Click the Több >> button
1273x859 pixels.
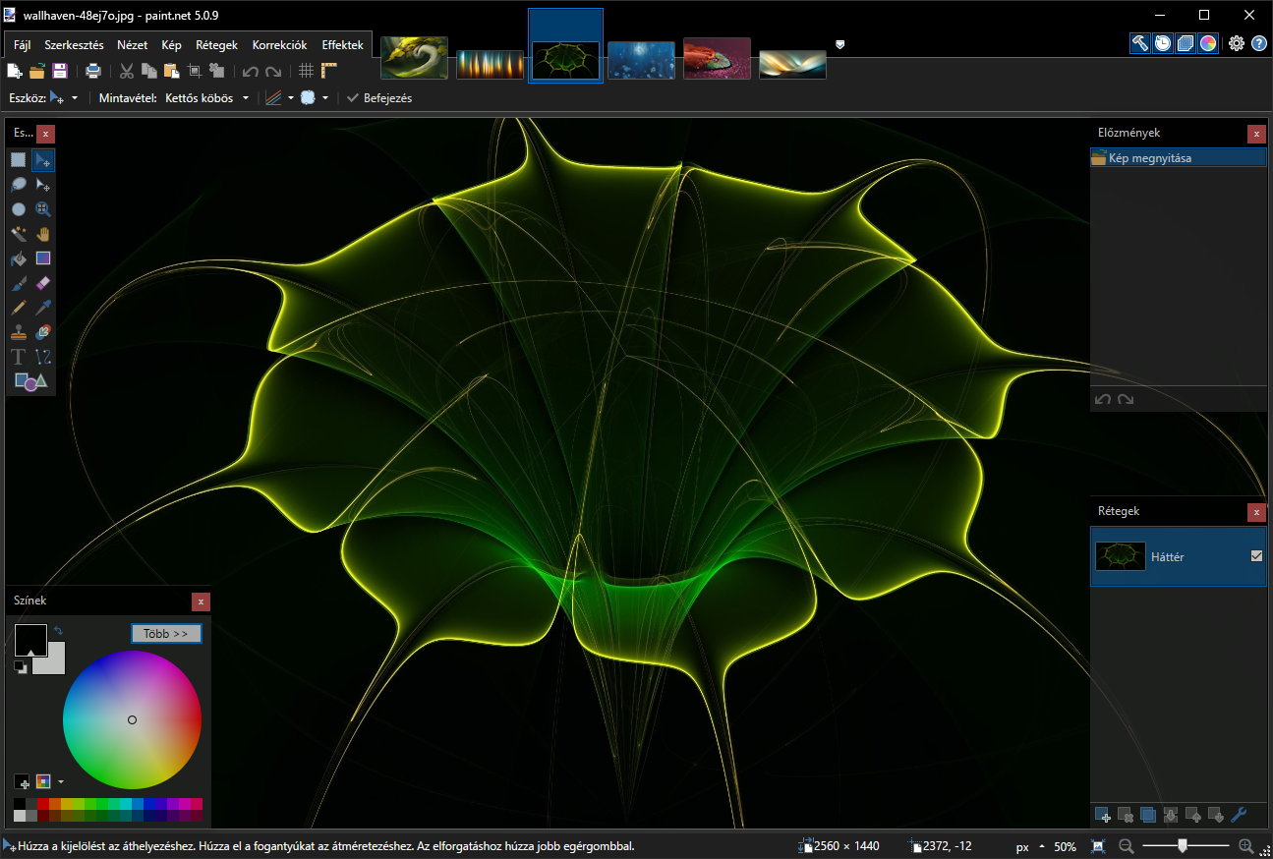(166, 634)
